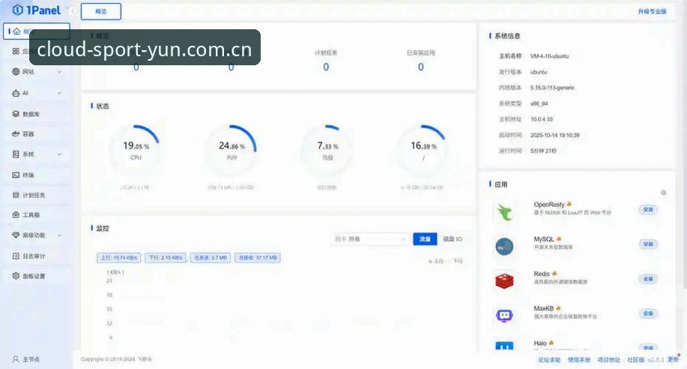Click 更新 update link in footer
Screen dimensions: 687x369
(673, 359)
